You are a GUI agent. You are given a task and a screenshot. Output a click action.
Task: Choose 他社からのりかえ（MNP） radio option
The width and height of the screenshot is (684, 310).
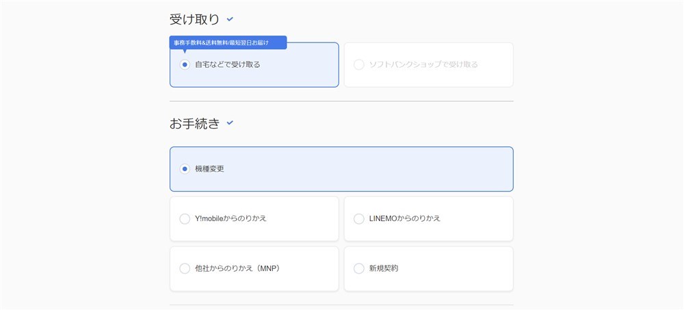[185, 268]
